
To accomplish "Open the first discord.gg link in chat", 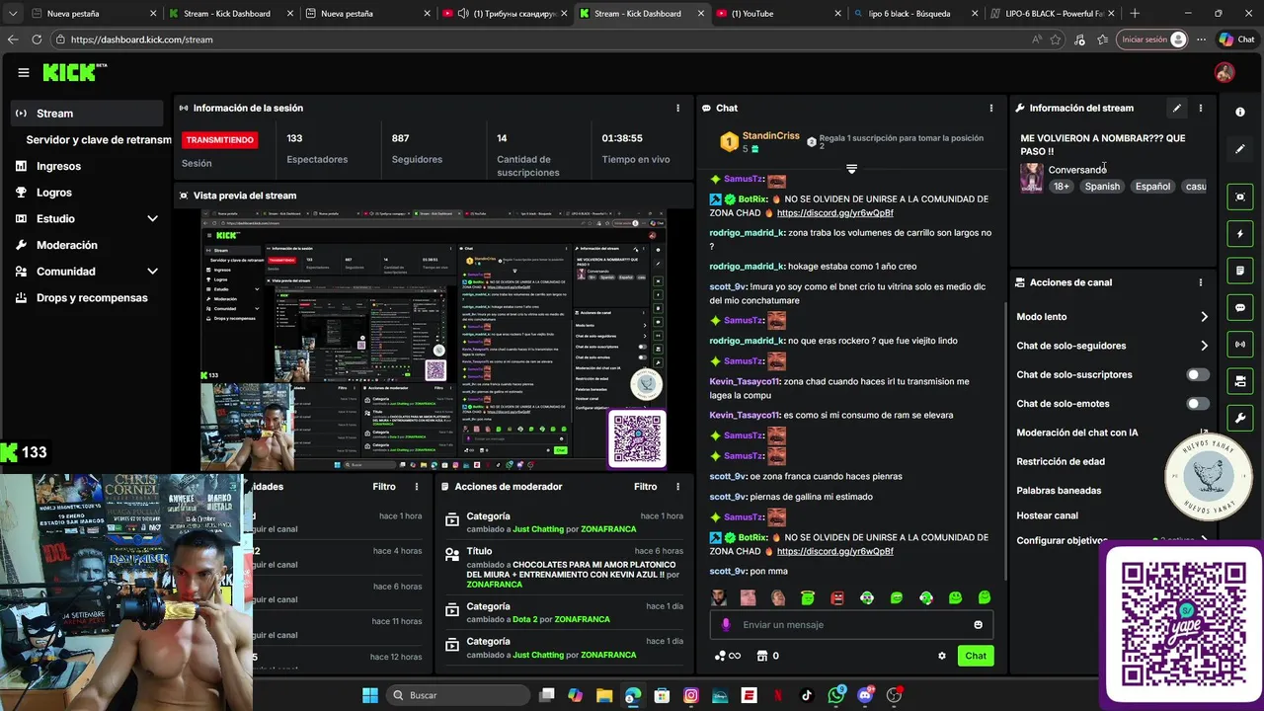I will [835, 213].
